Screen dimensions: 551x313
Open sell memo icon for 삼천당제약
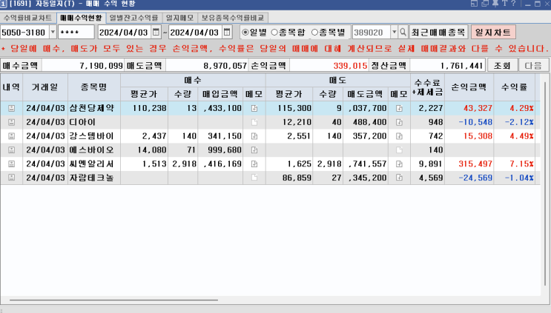click(x=399, y=108)
